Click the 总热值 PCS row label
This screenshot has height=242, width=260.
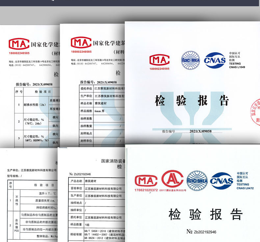[x=16, y=225]
